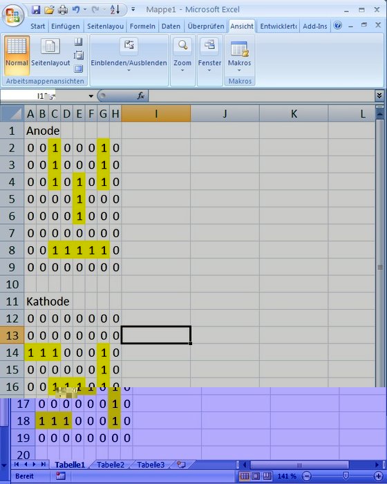Image resolution: width=387 pixels, height=484 pixels.
Task: Click the horizontal scrollbar thumb
Action: (299, 465)
